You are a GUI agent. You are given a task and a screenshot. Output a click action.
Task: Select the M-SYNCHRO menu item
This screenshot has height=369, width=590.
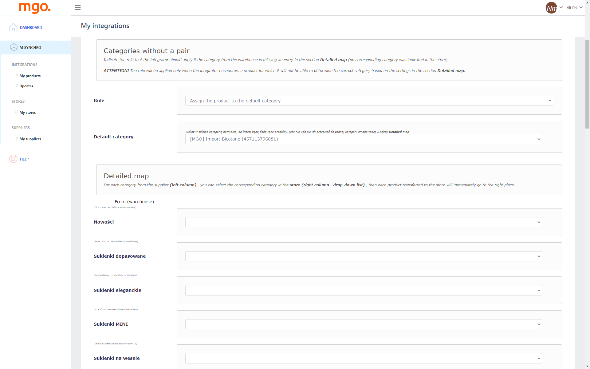pos(30,48)
